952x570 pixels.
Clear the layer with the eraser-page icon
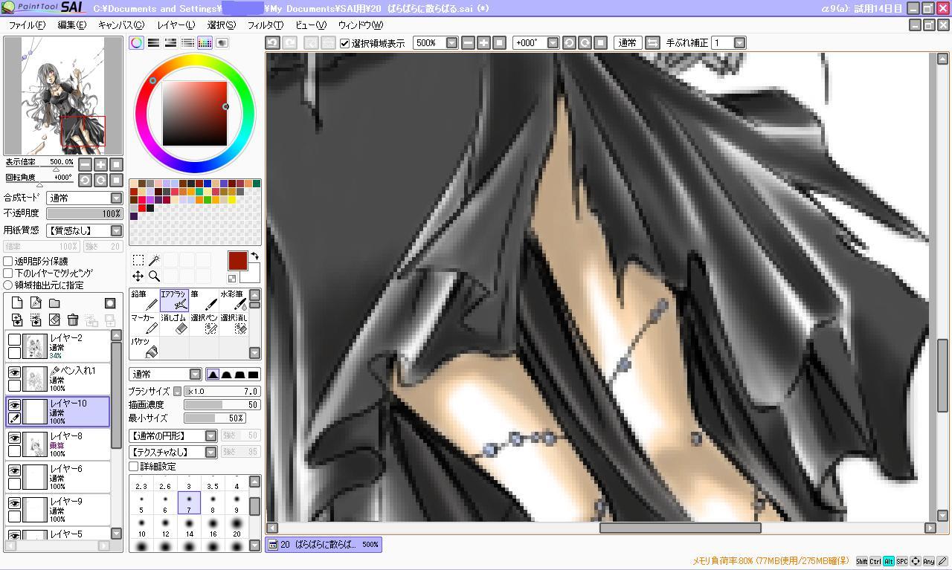[x=54, y=320]
